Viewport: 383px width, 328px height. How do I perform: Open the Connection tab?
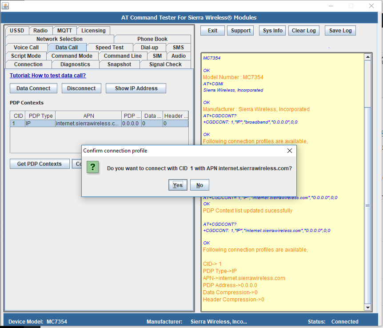click(28, 64)
